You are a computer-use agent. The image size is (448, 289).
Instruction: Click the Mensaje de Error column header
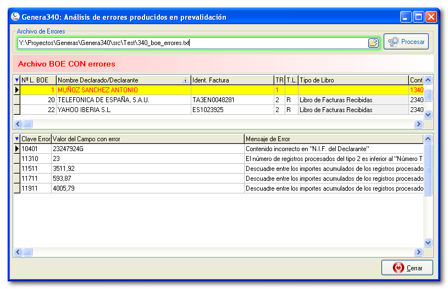point(334,139)
